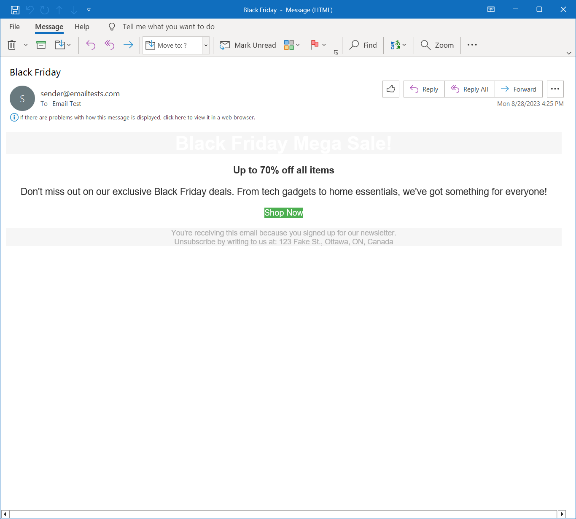
Task: Click the ribbon Reply arrow icon
Action: [91, 45]
